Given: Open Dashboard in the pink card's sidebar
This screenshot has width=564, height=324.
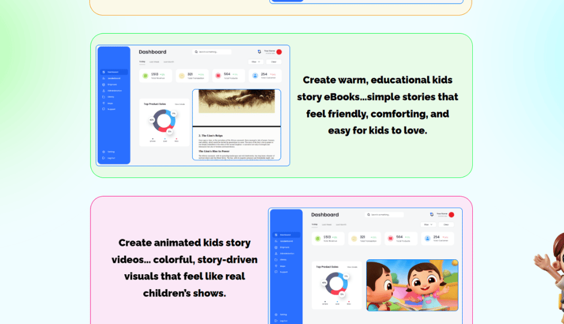Looking at the screenshot, I should 286,235.
